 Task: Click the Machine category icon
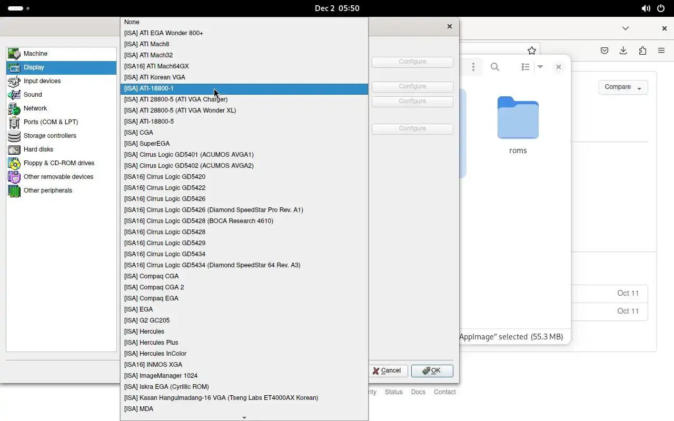pyautogui.click(x=14, y=54)
